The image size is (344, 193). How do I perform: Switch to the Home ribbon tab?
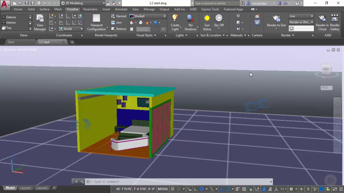[x=18, y=9]
